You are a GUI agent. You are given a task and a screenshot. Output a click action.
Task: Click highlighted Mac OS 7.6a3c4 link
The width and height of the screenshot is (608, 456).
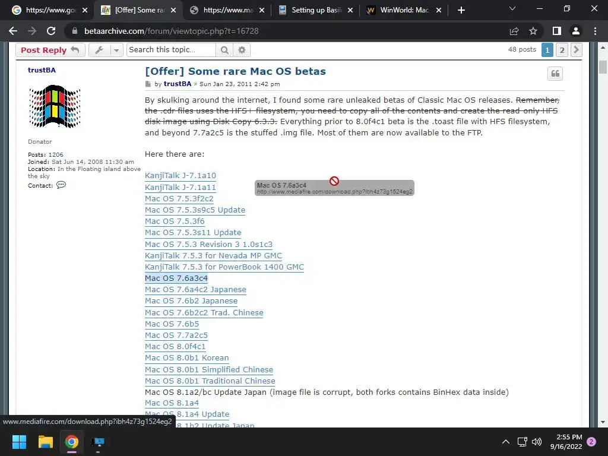(176, 278)
